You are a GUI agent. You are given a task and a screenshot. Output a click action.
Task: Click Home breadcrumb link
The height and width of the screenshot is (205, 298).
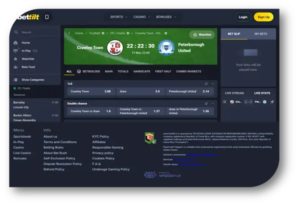pos(79,33)
